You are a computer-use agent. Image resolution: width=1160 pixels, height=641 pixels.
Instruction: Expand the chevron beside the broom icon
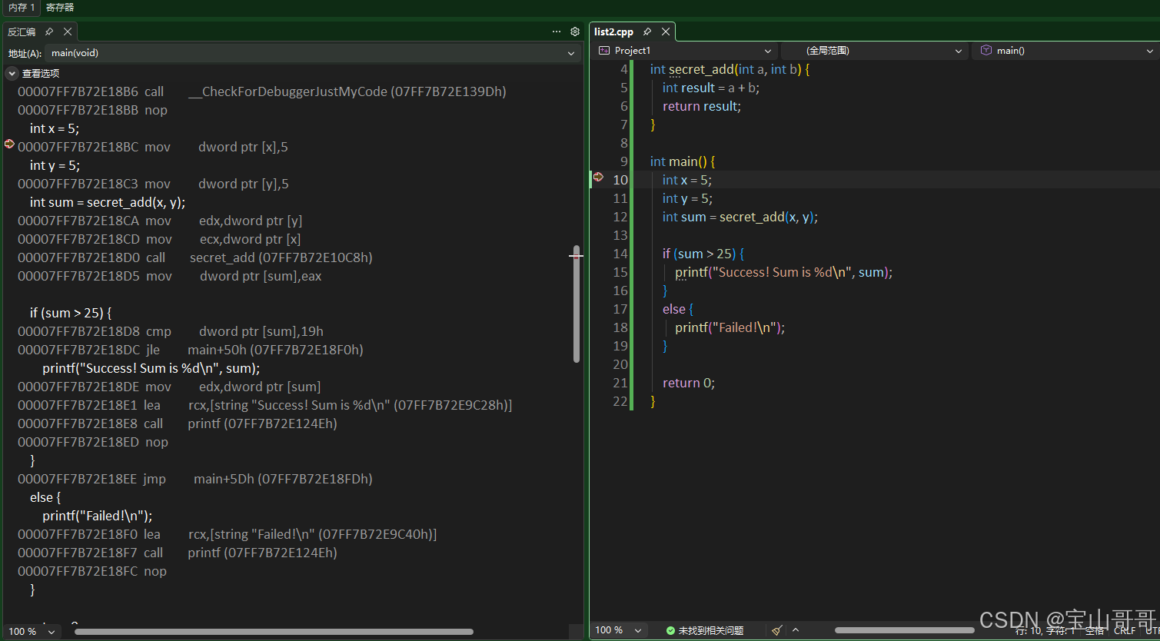point(796,630)
